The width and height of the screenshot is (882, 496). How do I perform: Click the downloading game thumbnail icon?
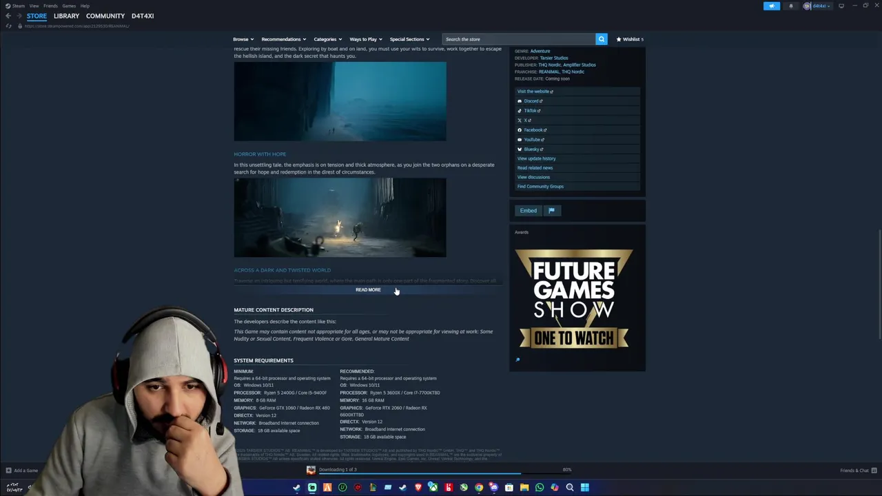click(311, 470)
